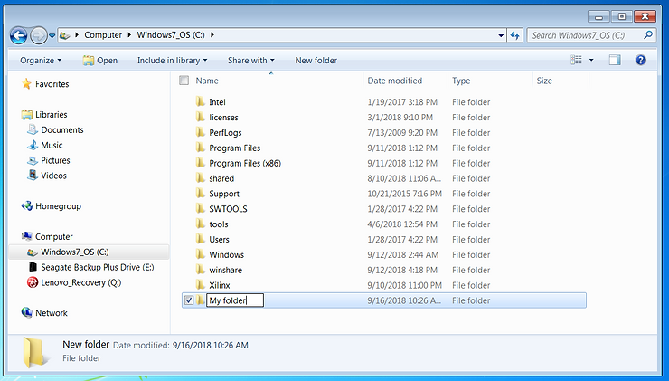Select Windows7_OS (C:) drive in sidebar

point(89,252)
